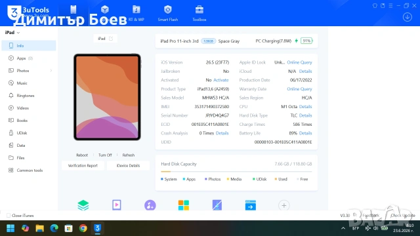Open Google Chrome from taskbar
Screen dimensions: 420x236
coord(83,228)
